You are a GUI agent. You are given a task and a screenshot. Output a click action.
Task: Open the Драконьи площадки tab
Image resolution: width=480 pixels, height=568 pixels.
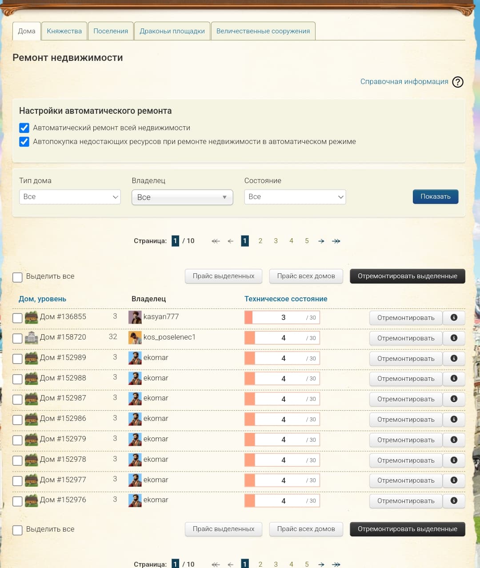(172, 31)
